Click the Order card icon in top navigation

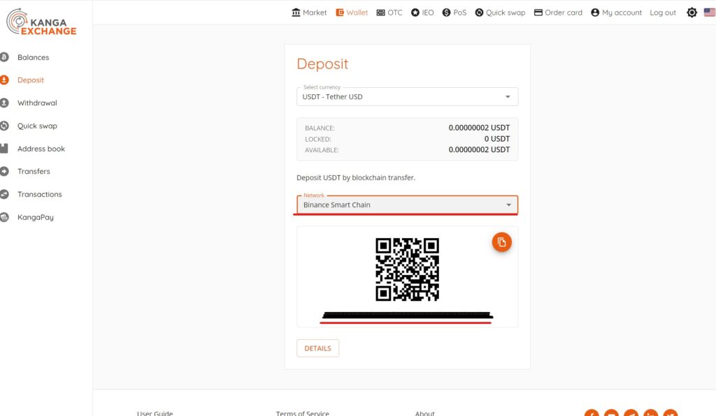pos(538,13)
